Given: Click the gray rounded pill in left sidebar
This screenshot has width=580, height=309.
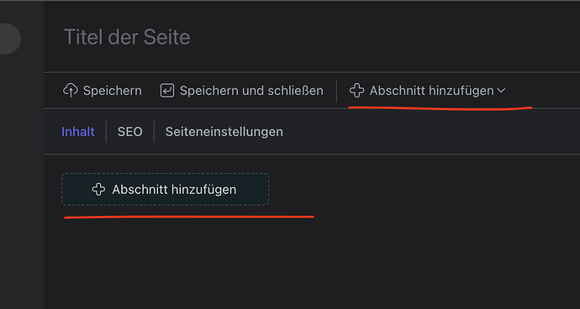Looking at the screenshot, I should (10, 39).
